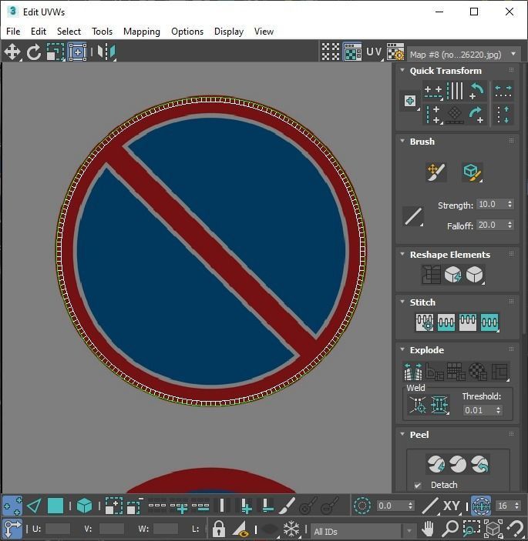The image size is (528, 541).
Task: Click Stitch To Target icon
Action: point(425,322)
